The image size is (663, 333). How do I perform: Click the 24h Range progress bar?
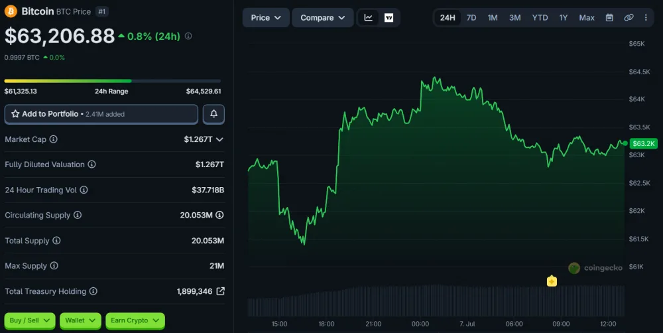(x=113, y=81)
